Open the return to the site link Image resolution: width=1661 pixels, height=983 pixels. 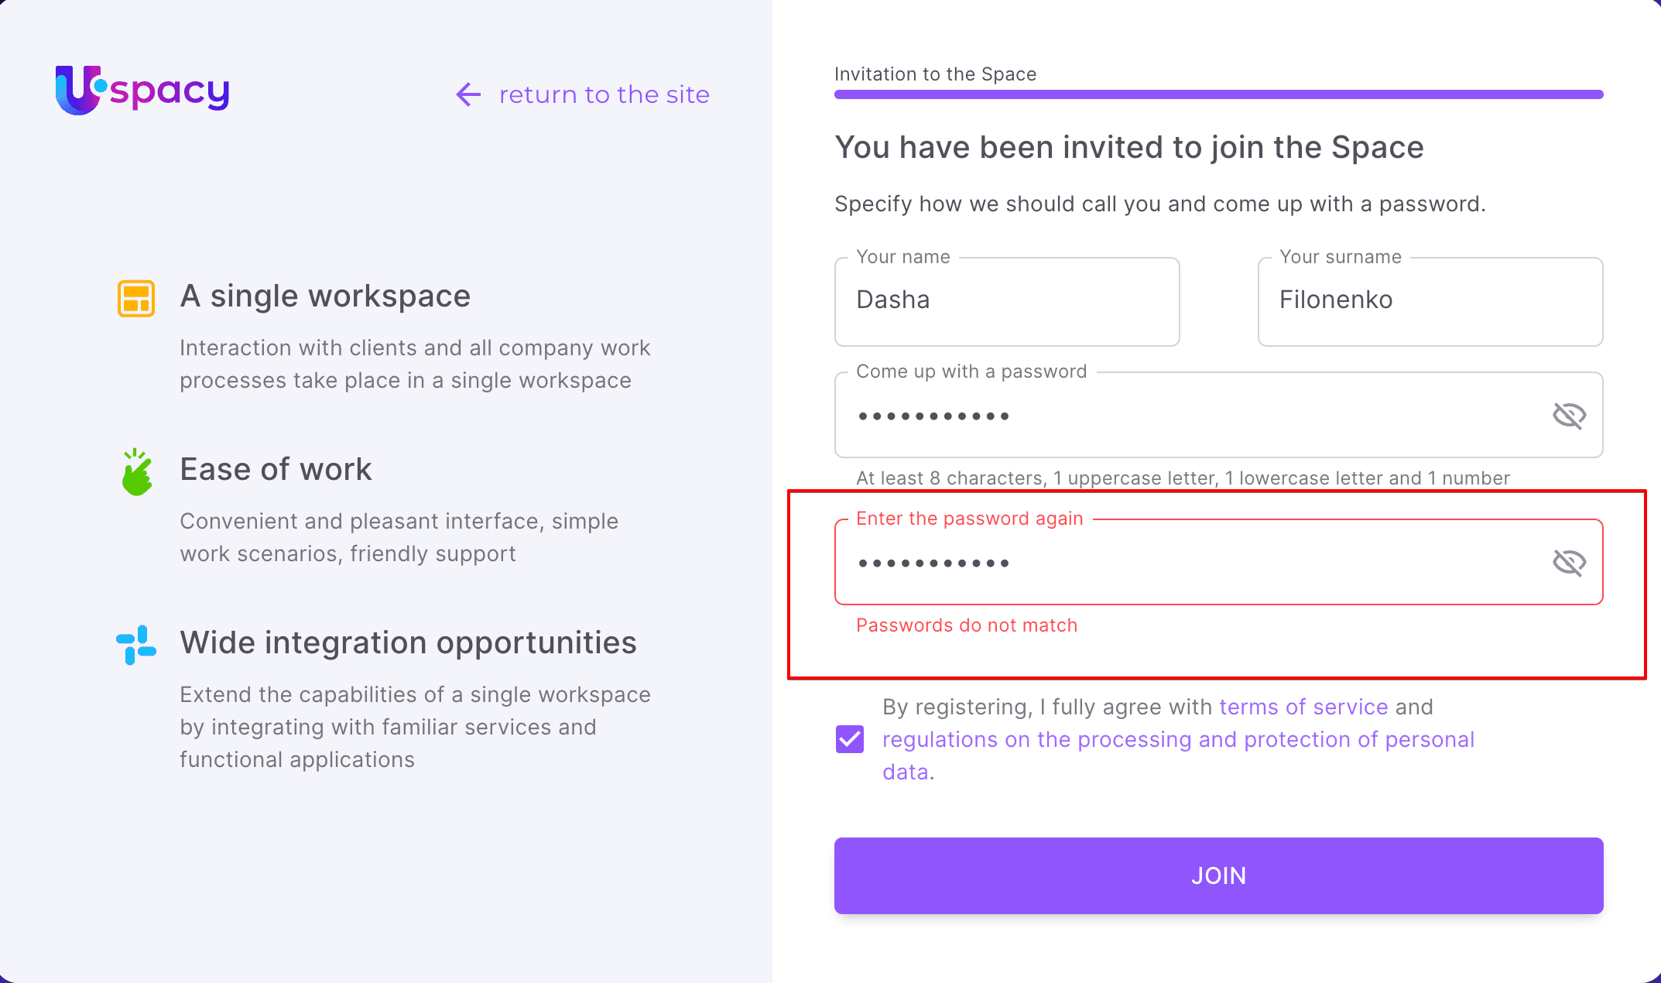click(604, 94)
